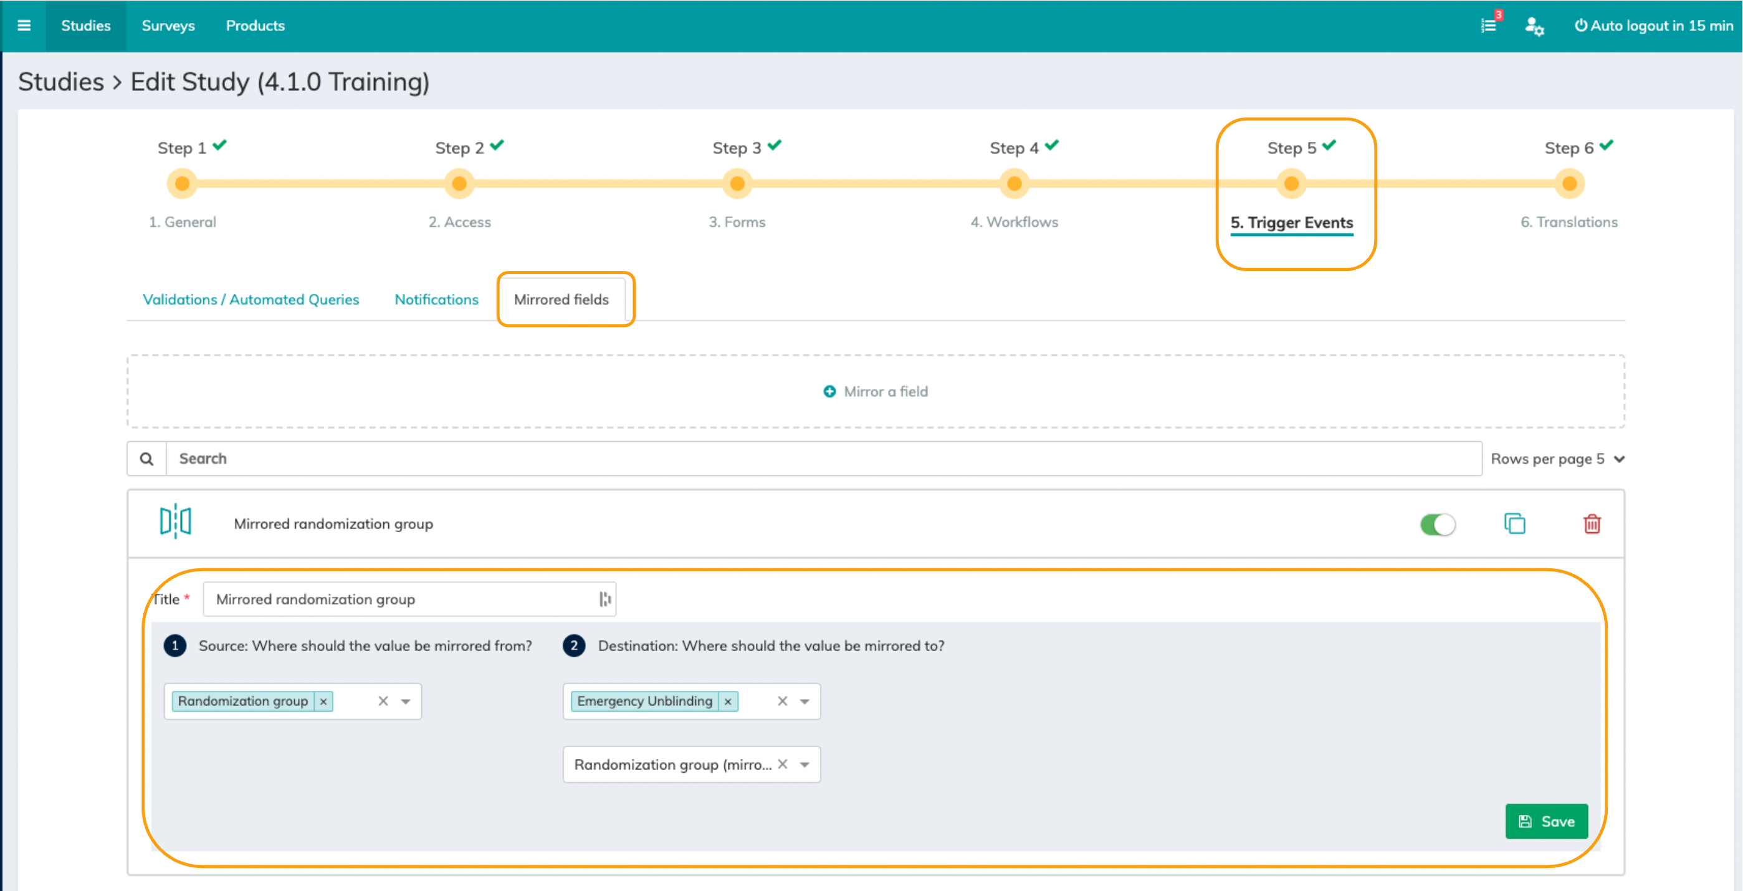Expand the source Randomization group dropdown
The width and height of the screenshot is (1743, 891).
coord(406,701)
